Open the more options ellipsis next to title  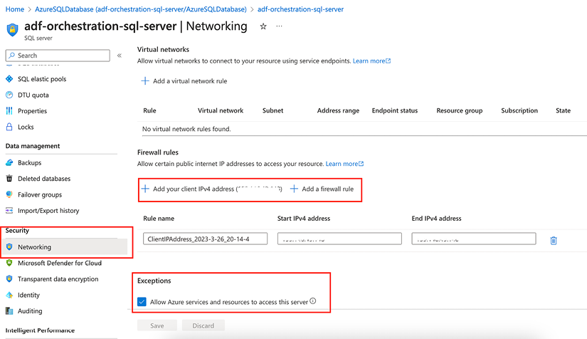pos(280,26)
